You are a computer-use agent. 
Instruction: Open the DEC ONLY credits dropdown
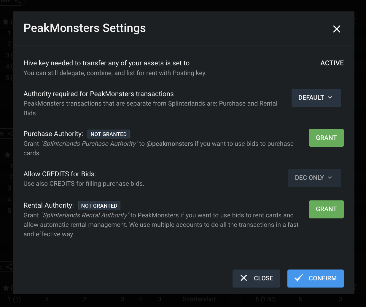tap(314, 178)
